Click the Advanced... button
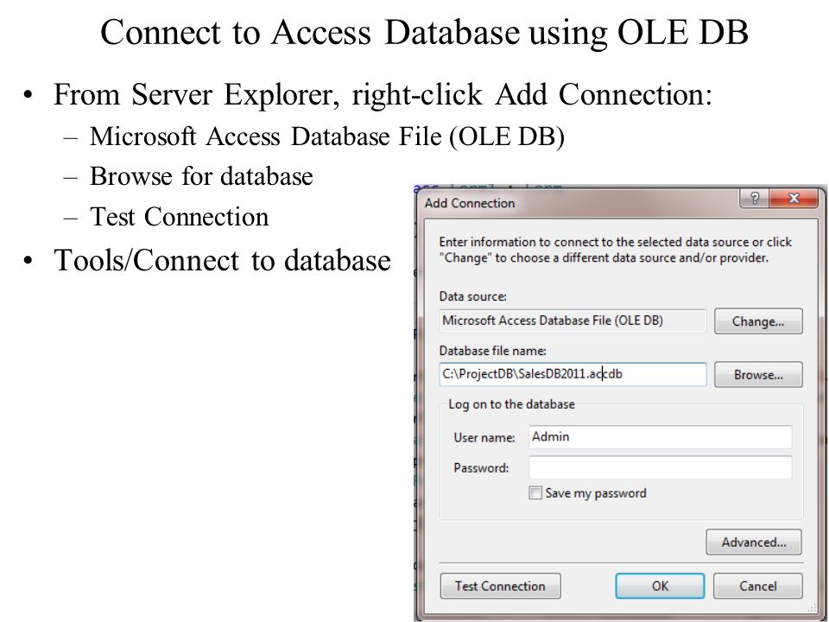The width and height of the screenshot is (829, 622). pos(754,543)
